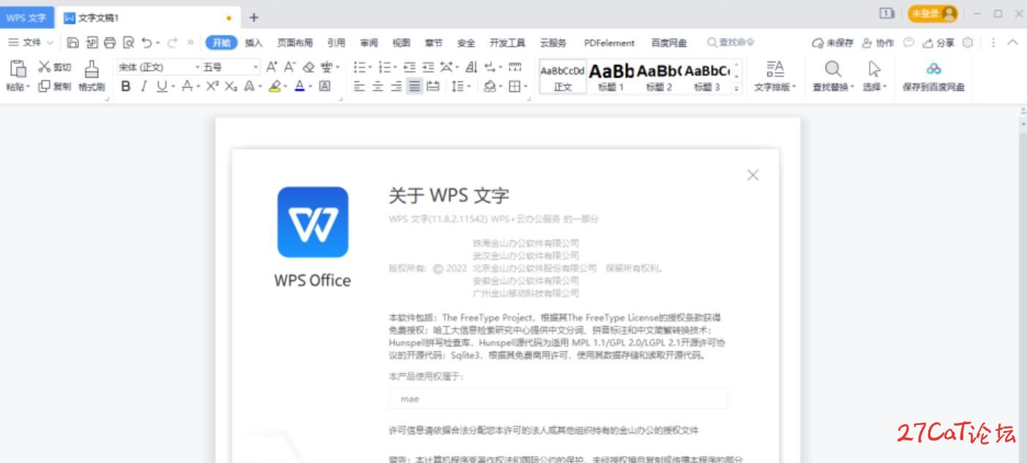Click the shading paint bucket color
Image resolution: width=1027 pixels, height=463 pixels.
489,86
